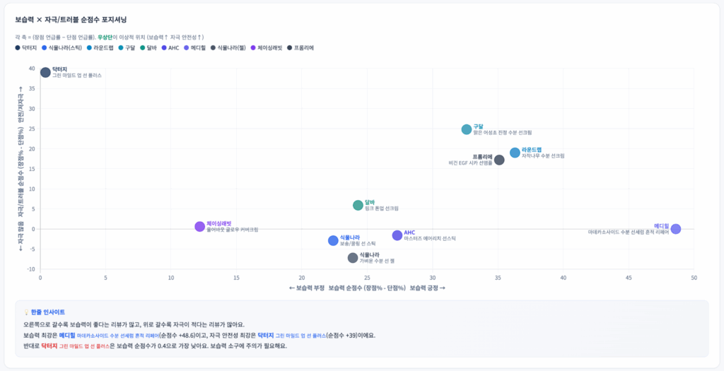This screenshot has height=371, width=724.
Task: Click the dark 프롬리에 bubble on the chart
Action: click(499, 160)
